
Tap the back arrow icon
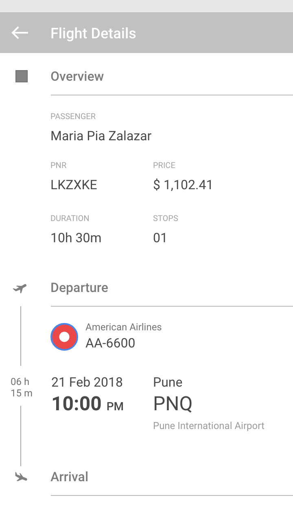coord(20,33)
